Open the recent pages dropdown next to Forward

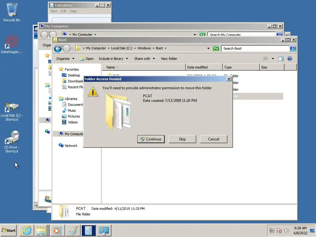(x=72, y=48)
